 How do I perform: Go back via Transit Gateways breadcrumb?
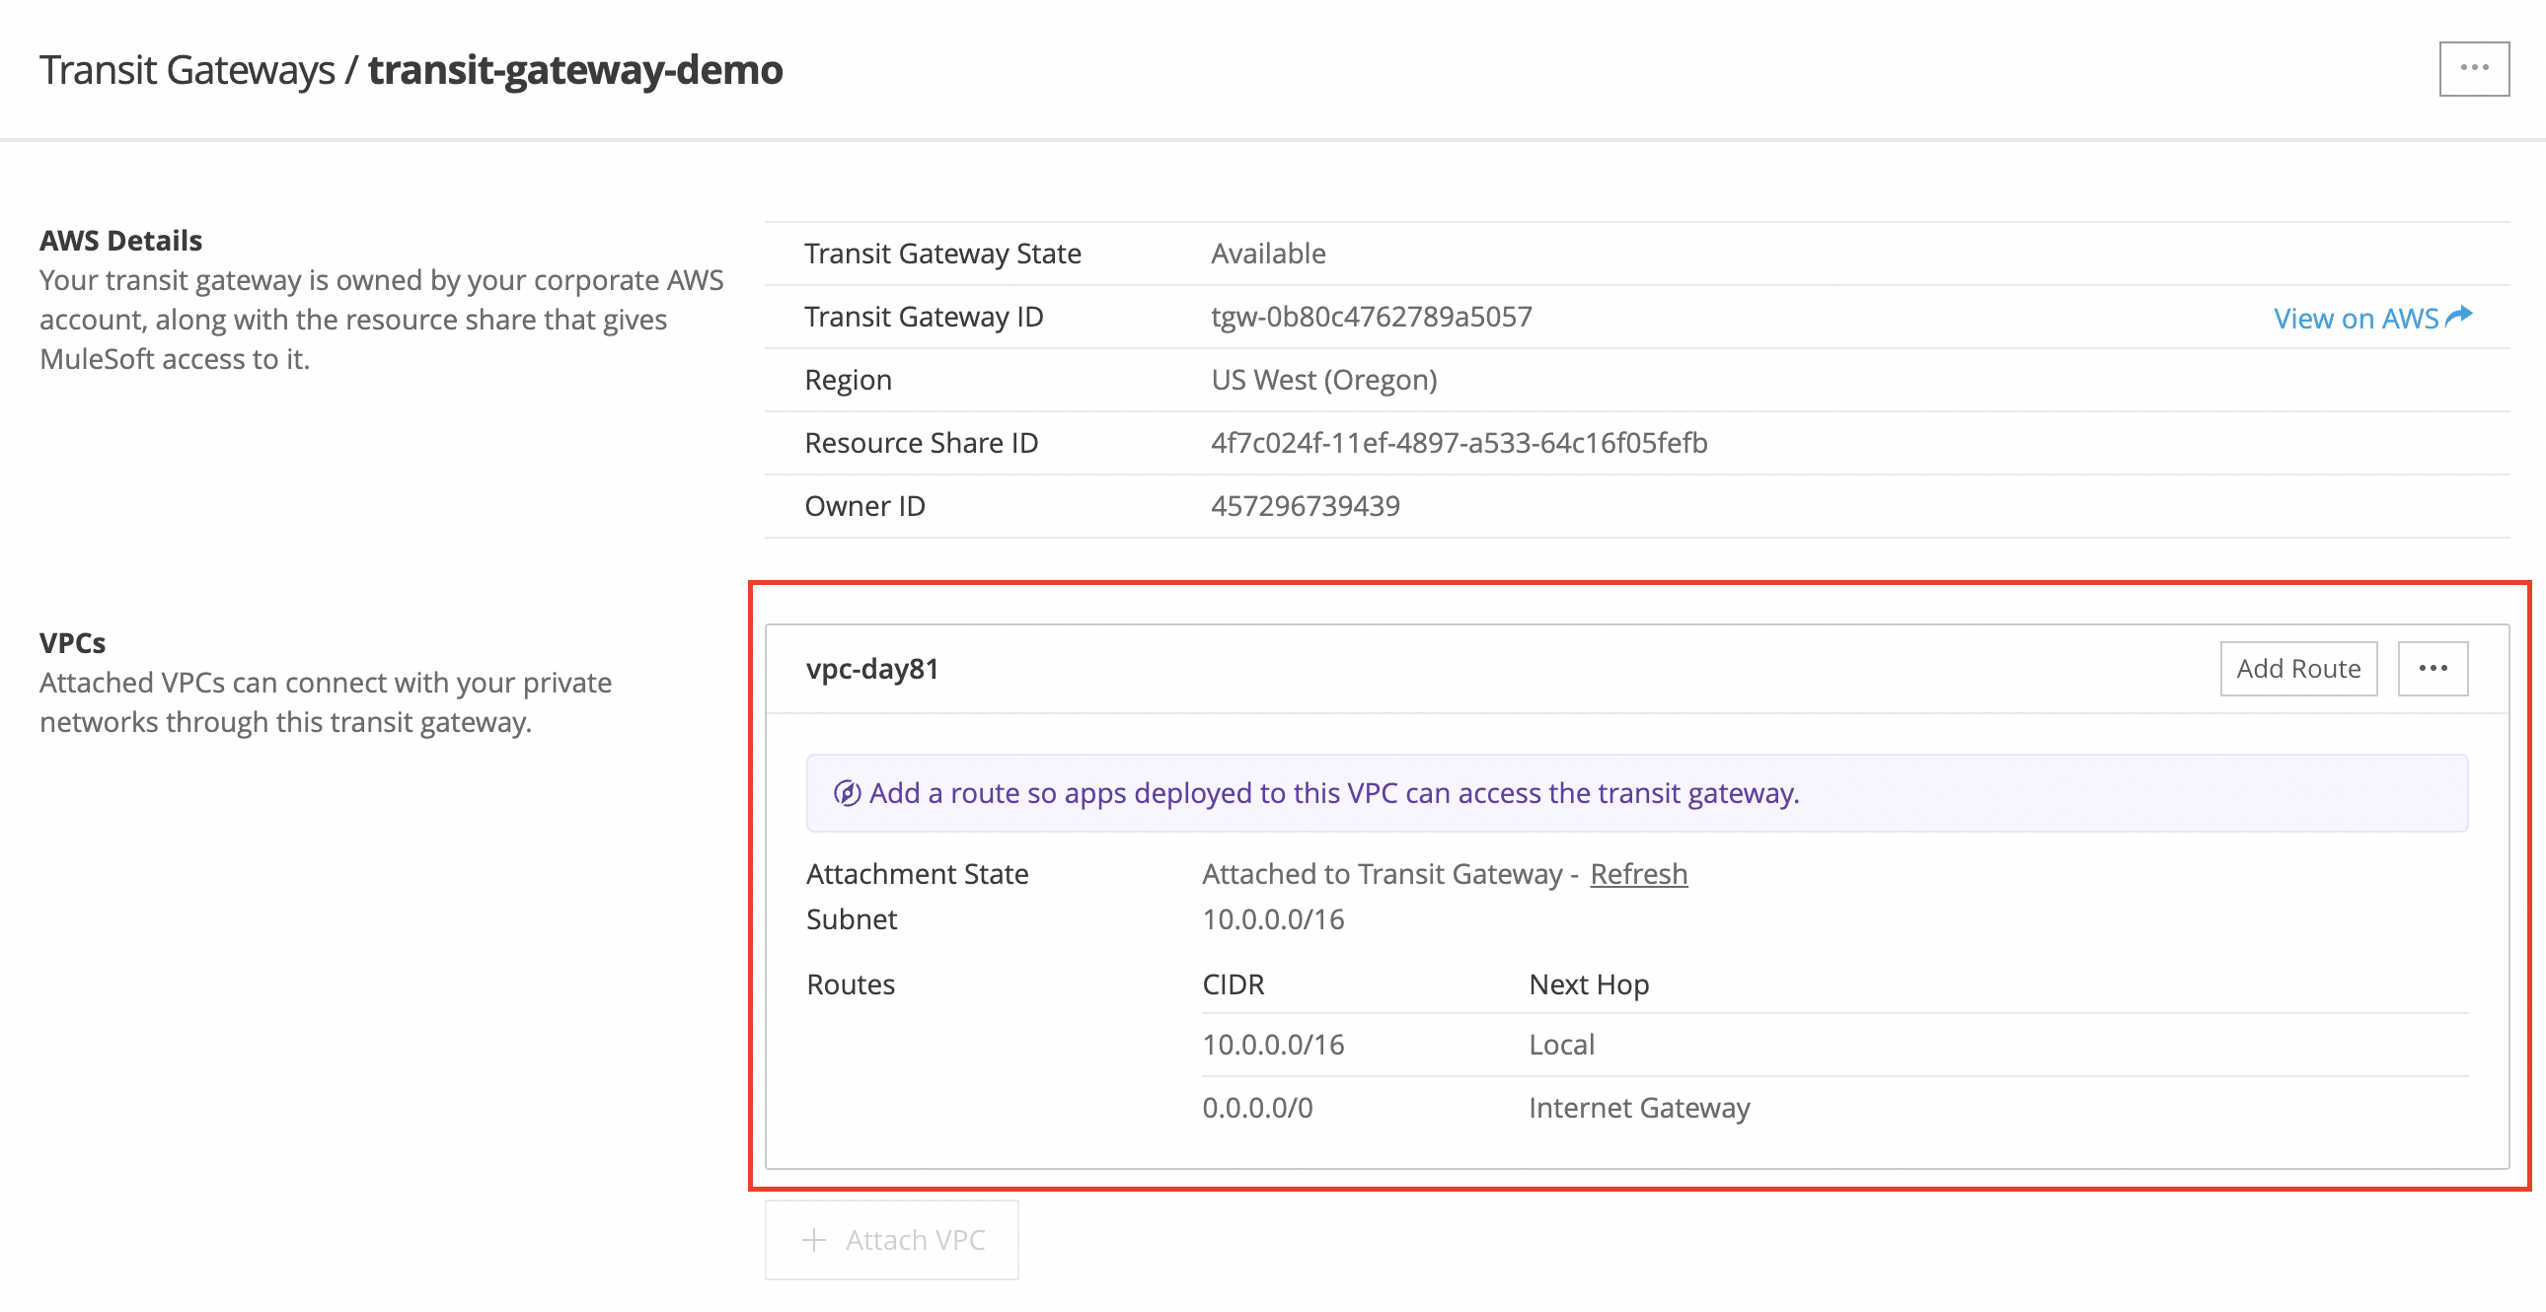pyautogui.click(x=187, y=70)
